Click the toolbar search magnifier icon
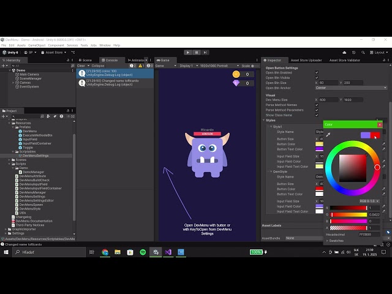The height and width of the screenshot is (294, 392). (x=363, y=53)
